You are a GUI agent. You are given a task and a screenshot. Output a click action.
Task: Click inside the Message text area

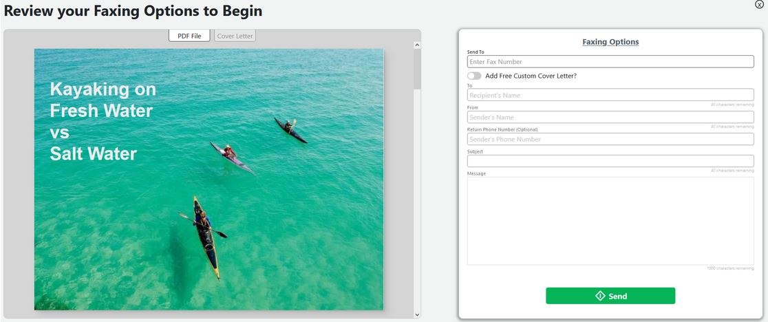pyautogui.click(x=610, y=220)
